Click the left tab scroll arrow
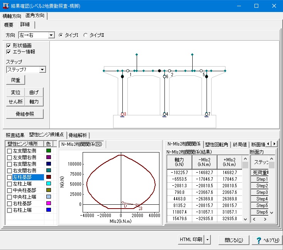The image size is (283, 250). pyautogui.click(x=268, y=144)
